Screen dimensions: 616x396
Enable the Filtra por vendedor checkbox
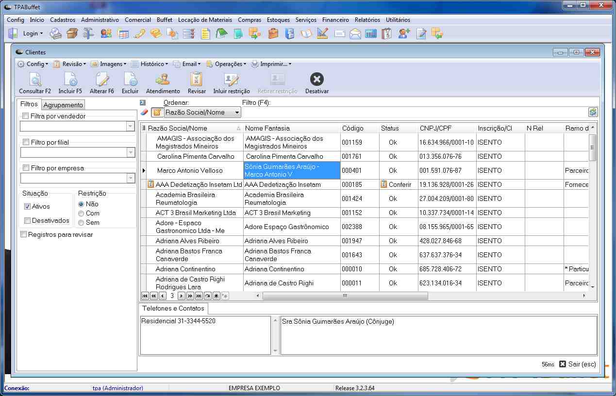pos(26,116)
